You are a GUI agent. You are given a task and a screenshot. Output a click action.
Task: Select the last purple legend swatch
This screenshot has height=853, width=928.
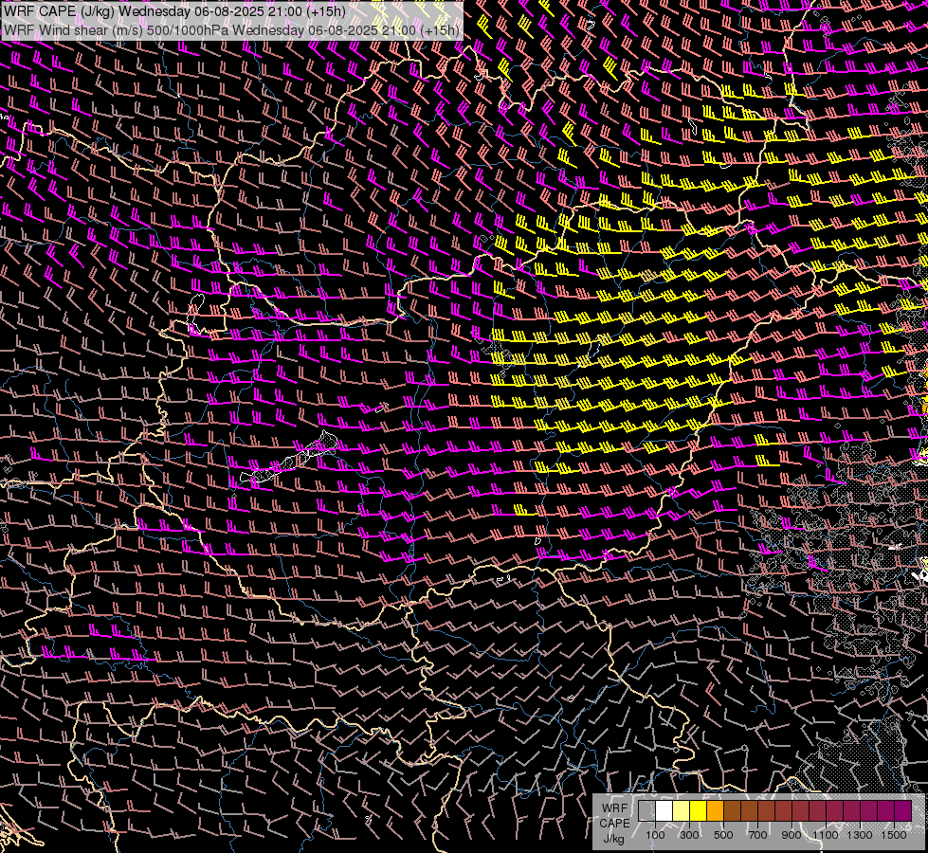pos(903,811)
